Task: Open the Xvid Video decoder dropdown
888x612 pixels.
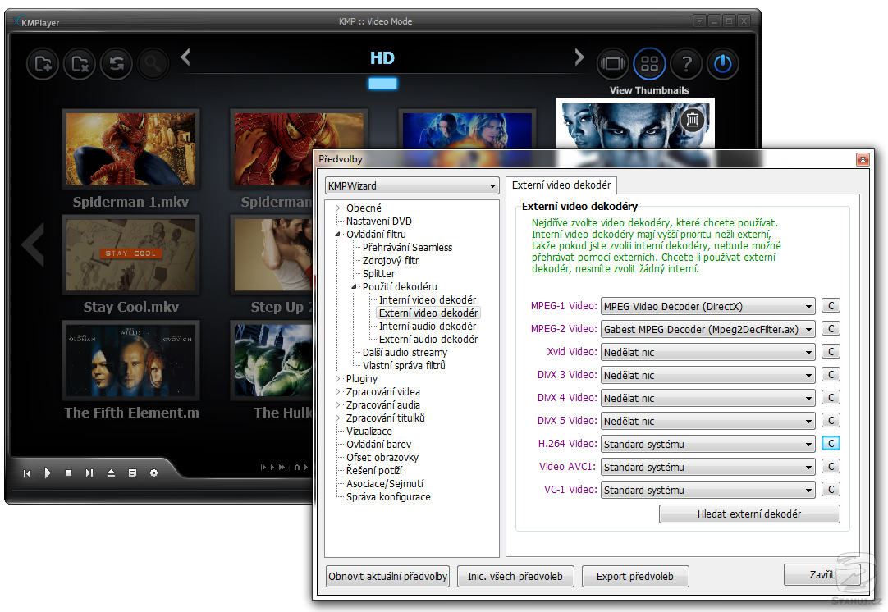Action: 708,352
